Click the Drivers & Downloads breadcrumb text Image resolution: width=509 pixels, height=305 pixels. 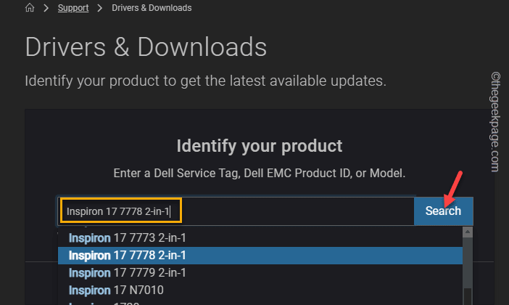point(152,8)
